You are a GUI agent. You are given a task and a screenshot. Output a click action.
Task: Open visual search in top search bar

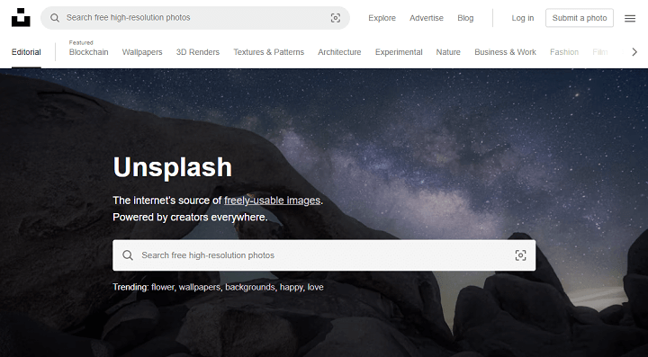point(336,18)
